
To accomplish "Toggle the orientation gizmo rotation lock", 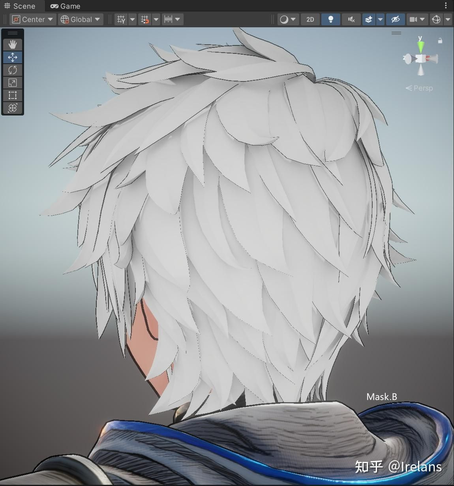I will point(440,40).
